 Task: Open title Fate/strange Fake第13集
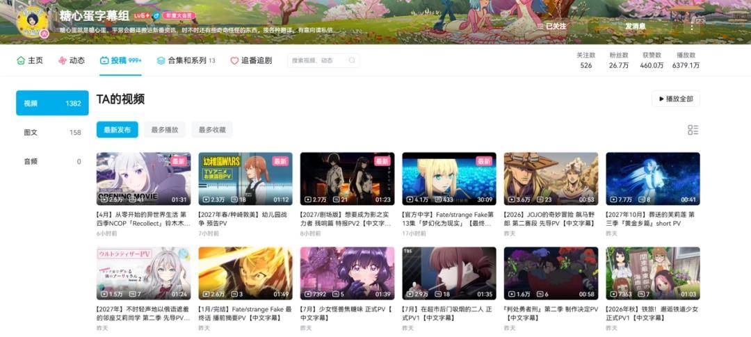pyautogui.click(x=448, y=220)
